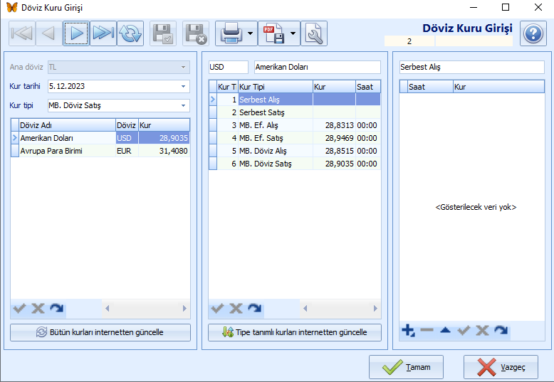The width and height of the screenshot is (554, 382).
Task: Go to next record in toolbar
Action: [x=76, y=33]
